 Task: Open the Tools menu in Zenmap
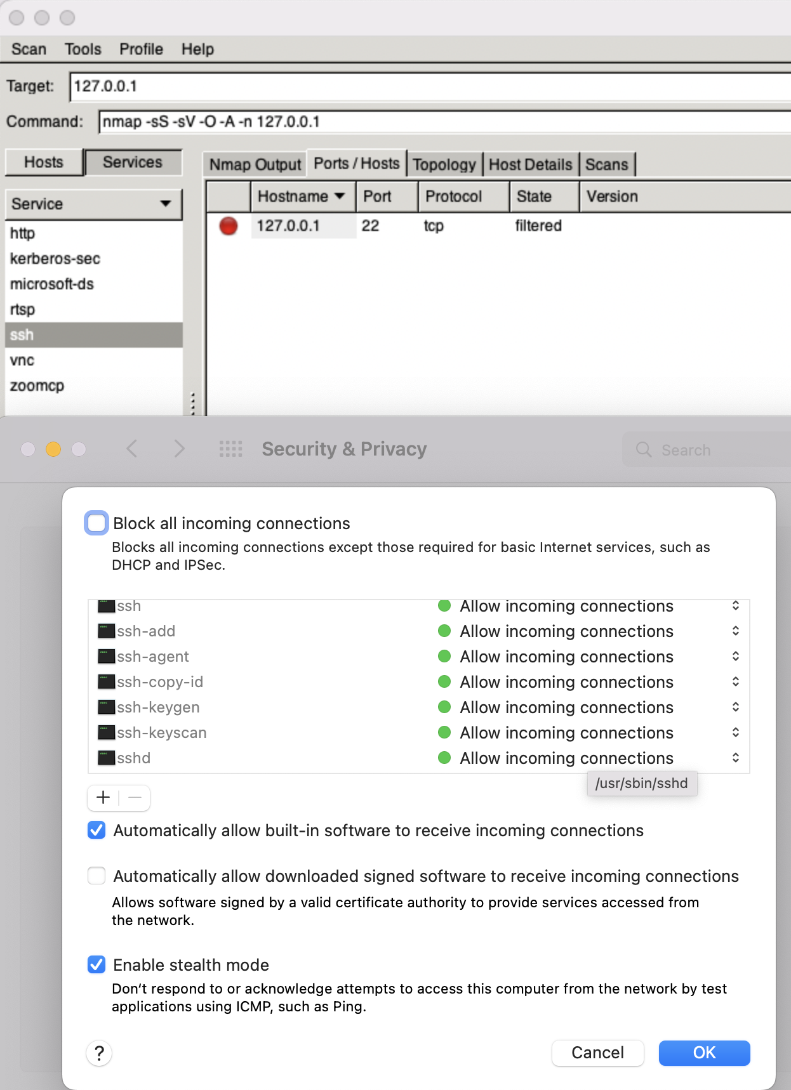(83, 49)
